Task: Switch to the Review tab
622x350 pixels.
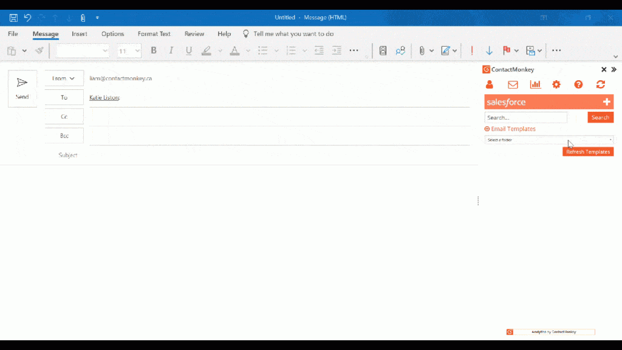Action: pos(194,34)
